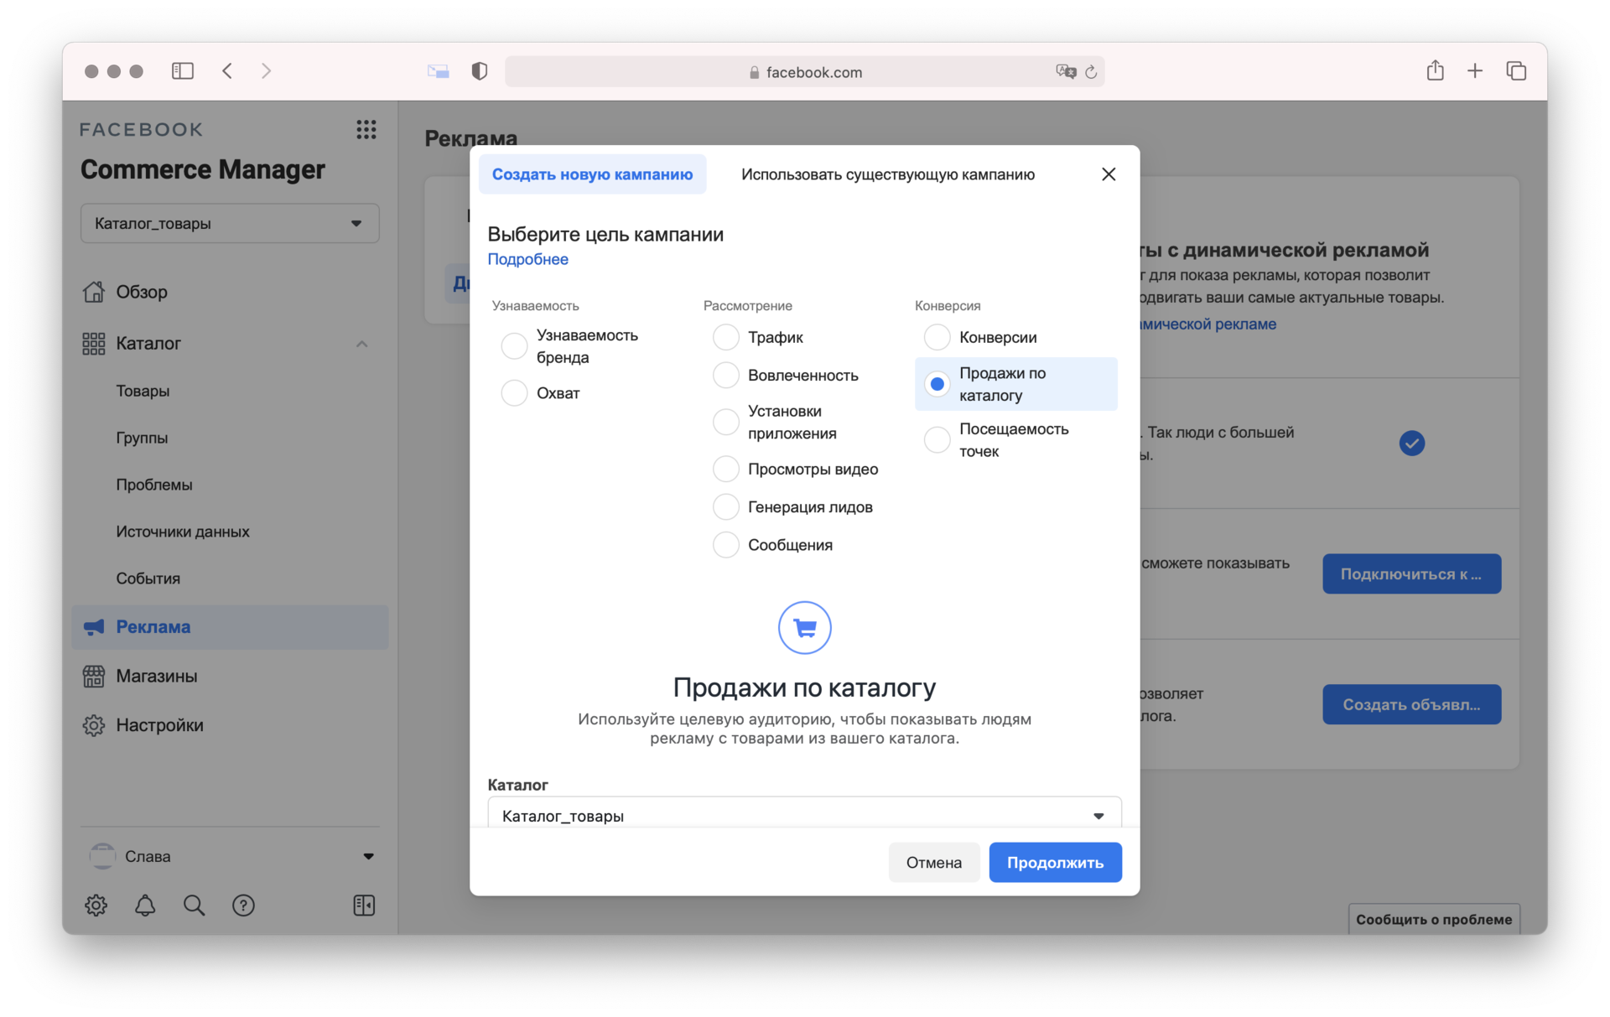Click the notifications bell icon
Screen dimensions: 1610x1017
(145, 905)
